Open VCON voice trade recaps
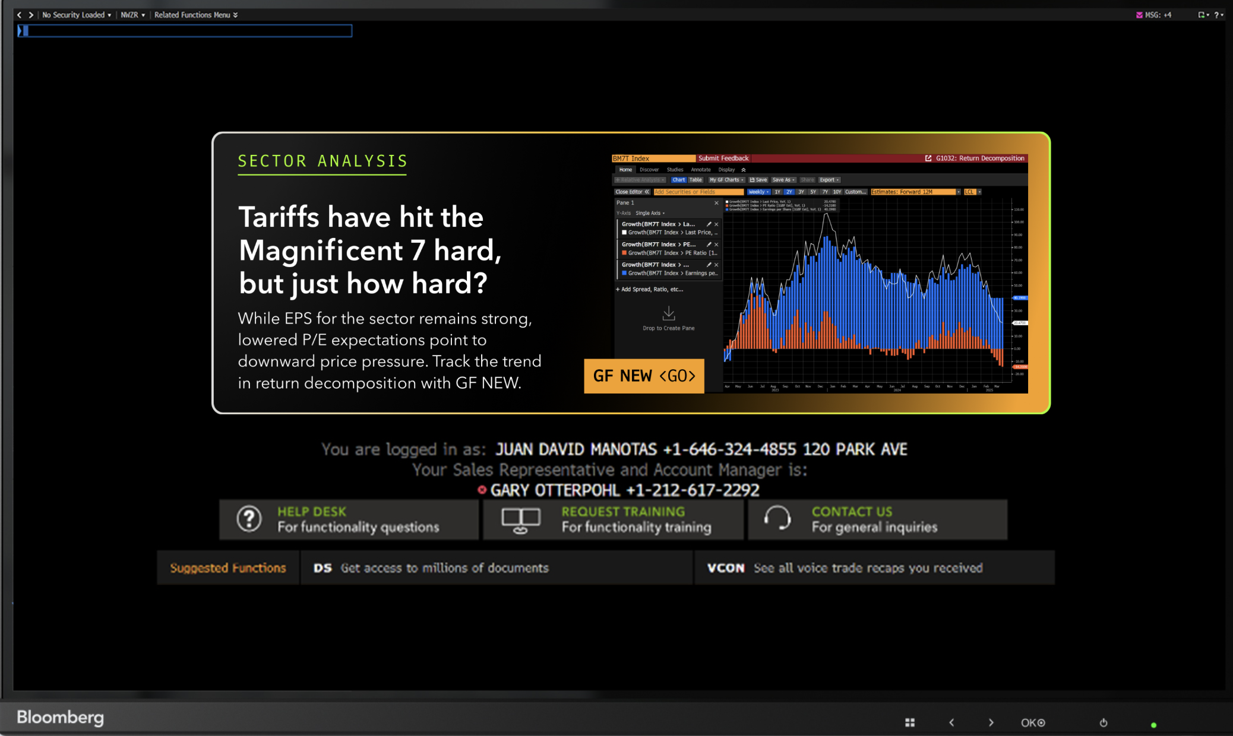The width and height of the screenshot is (1233, 736). pyautogui.click(x=874, y=568)
